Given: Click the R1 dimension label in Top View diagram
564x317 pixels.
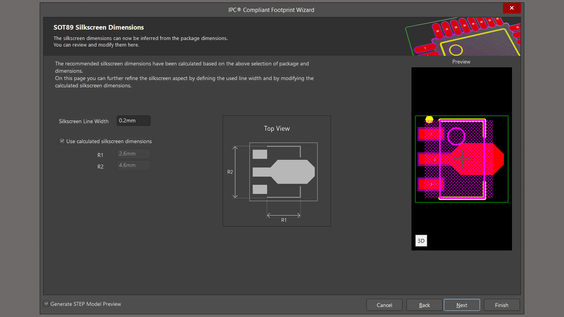Looking at the screenshot, I should (x=284, y=220).
